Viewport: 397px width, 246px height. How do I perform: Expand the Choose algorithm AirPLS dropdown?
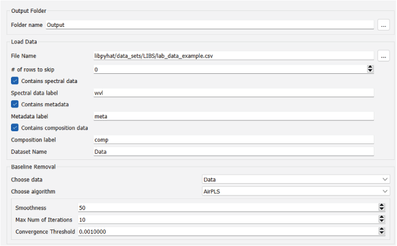click(x=296, y=191)
